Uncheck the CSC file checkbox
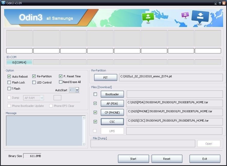 click(95, 122)
